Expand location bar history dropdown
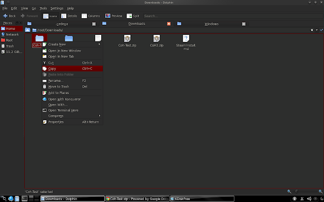Screen dimensions: 324x202 (x=317, y=30)
